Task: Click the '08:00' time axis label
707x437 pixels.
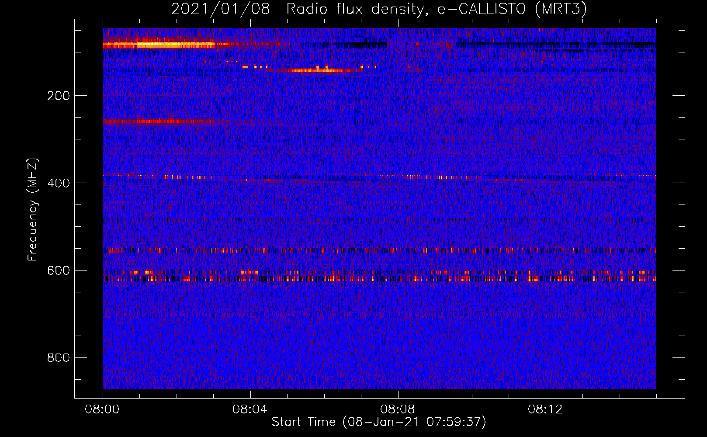Action: coord(102,409)
